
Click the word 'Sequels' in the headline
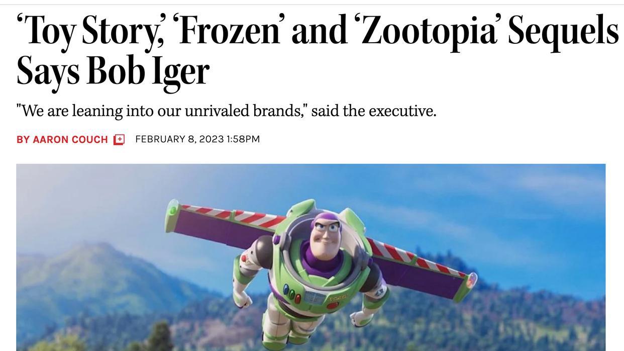pos(564,31)
